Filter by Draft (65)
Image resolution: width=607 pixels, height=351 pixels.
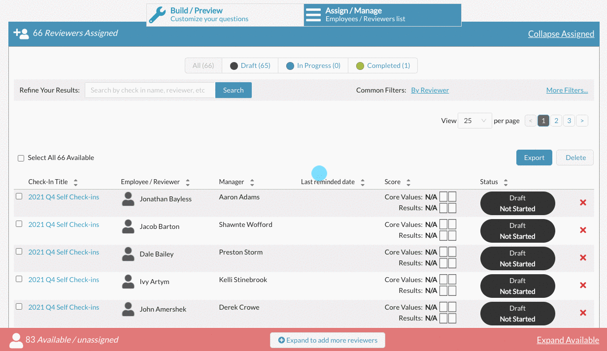tap(250, 65)
